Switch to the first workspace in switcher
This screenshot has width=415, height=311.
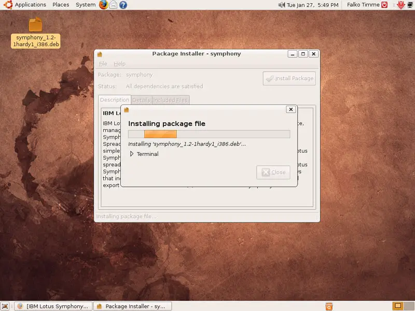398,306
